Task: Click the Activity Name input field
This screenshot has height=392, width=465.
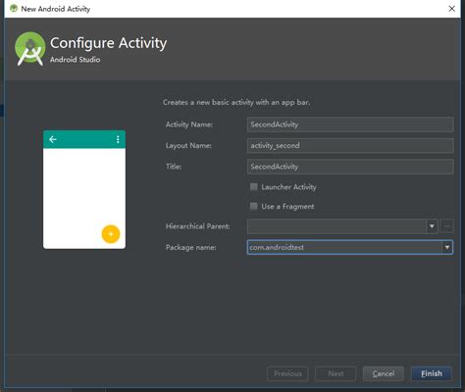Action: (x=350, y=124)
